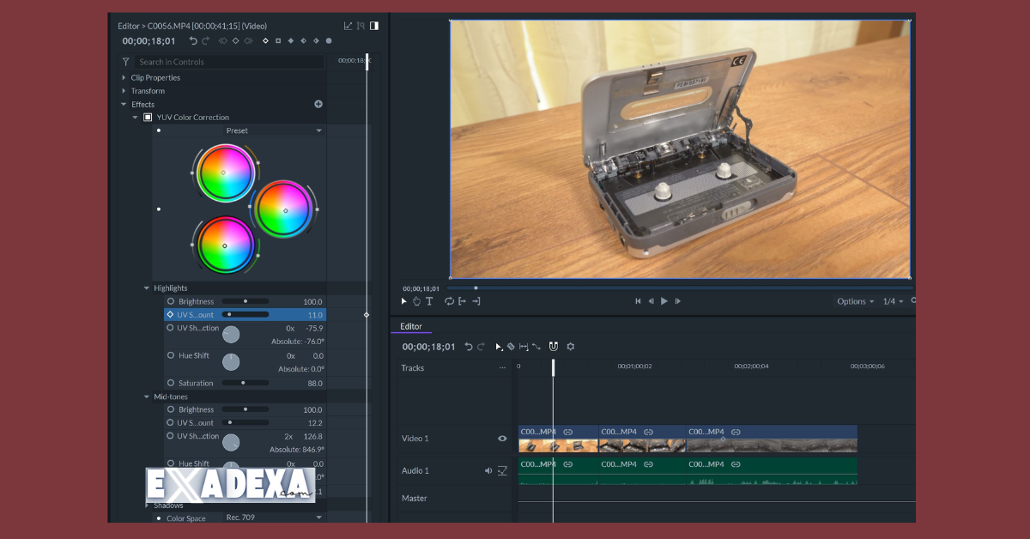The height and width of the screenshot is (539, 1030).
Task: Unlink the first C0056 clip using its link icon
Action: (567, 432)
